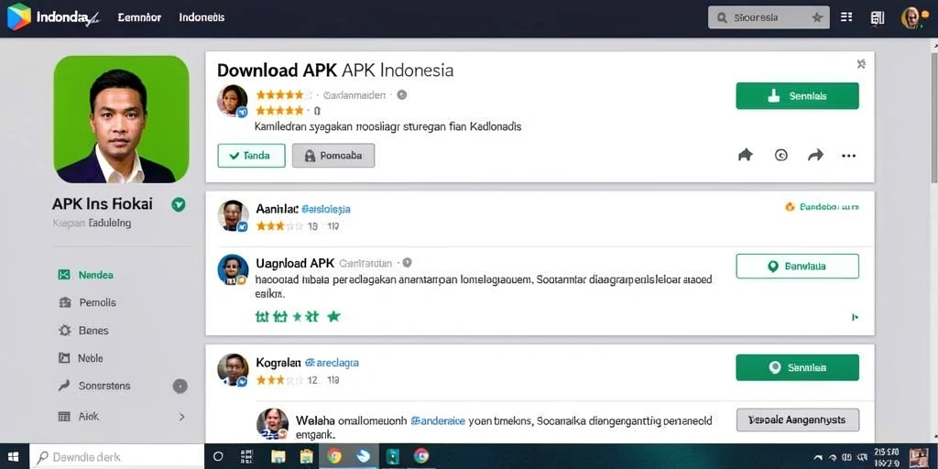Click the Sioeresia search field

769,17
